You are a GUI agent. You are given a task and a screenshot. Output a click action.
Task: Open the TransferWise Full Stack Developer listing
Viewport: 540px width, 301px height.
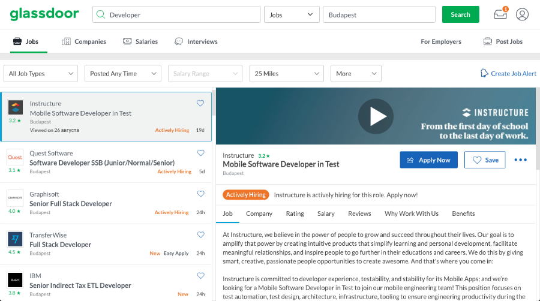pos(60,245)
